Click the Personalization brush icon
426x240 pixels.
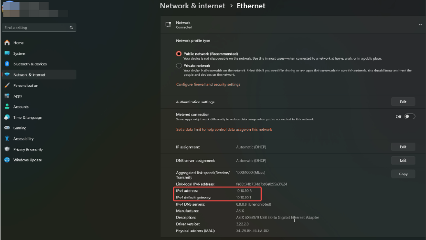coord(7,85)
